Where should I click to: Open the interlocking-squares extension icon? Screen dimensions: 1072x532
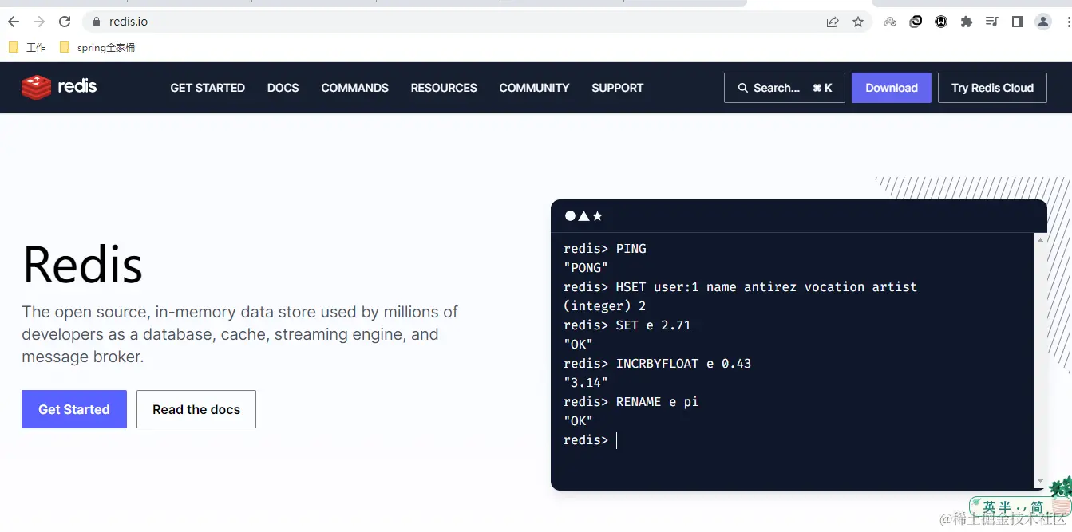(916, 22)
